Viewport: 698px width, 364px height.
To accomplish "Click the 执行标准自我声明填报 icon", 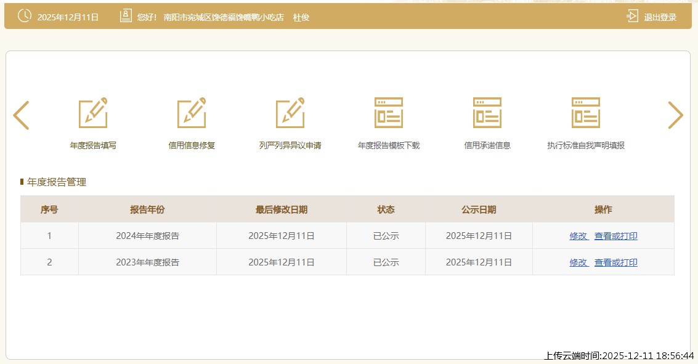I will point(586,113).
